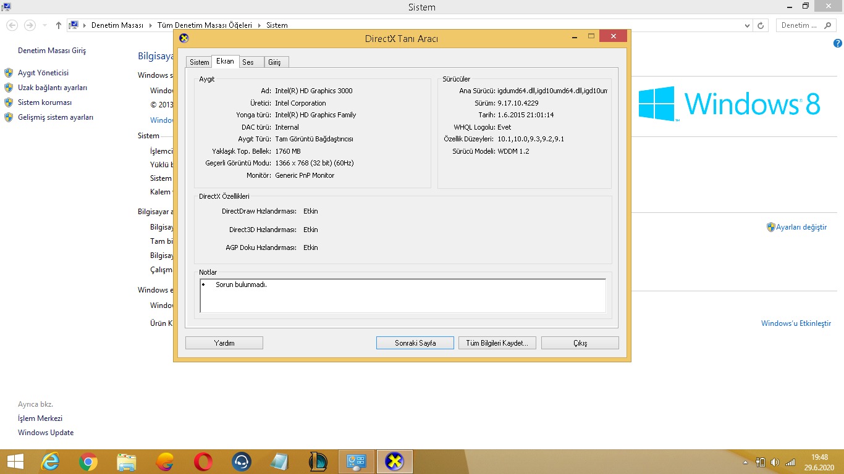844x474 pixels.
Task: Click 'Ayarları değiştir' link
Action: [x=801, y=227]
